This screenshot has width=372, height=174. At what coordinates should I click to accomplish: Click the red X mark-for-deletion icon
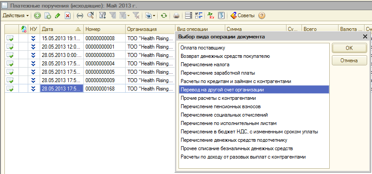67,16
